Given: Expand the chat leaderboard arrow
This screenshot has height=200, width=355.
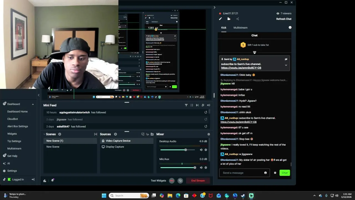Looking at the screenshot, I should [x=254, y=52].
